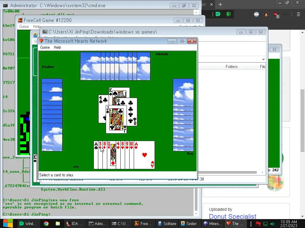Play the 8 of Diamonds card
Screen dimensions: 305x228
[105, 155]
